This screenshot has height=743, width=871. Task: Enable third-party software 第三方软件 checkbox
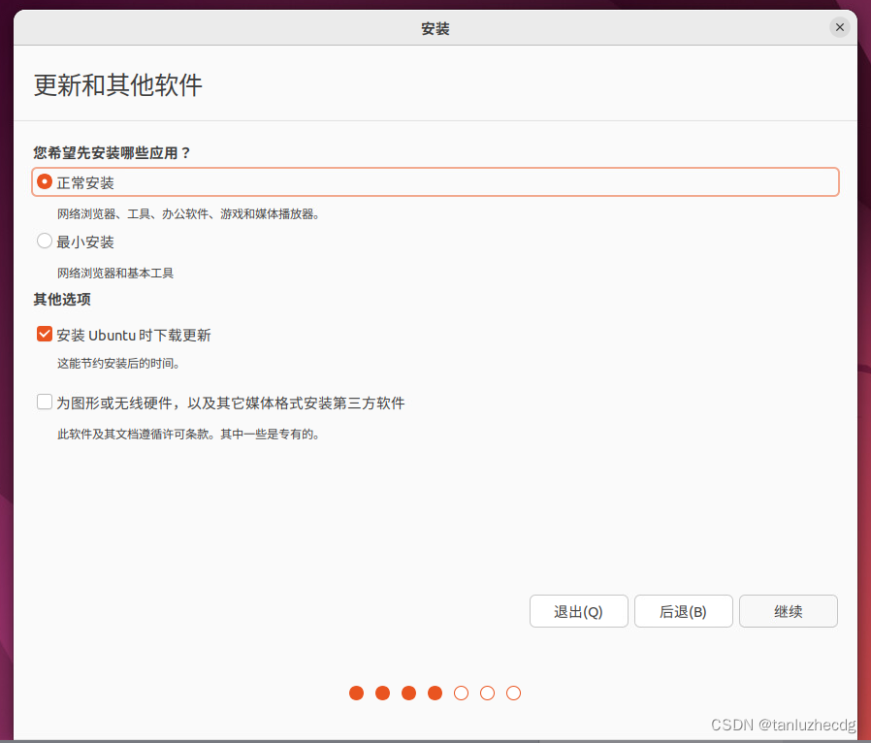click(x=45, y=402)
